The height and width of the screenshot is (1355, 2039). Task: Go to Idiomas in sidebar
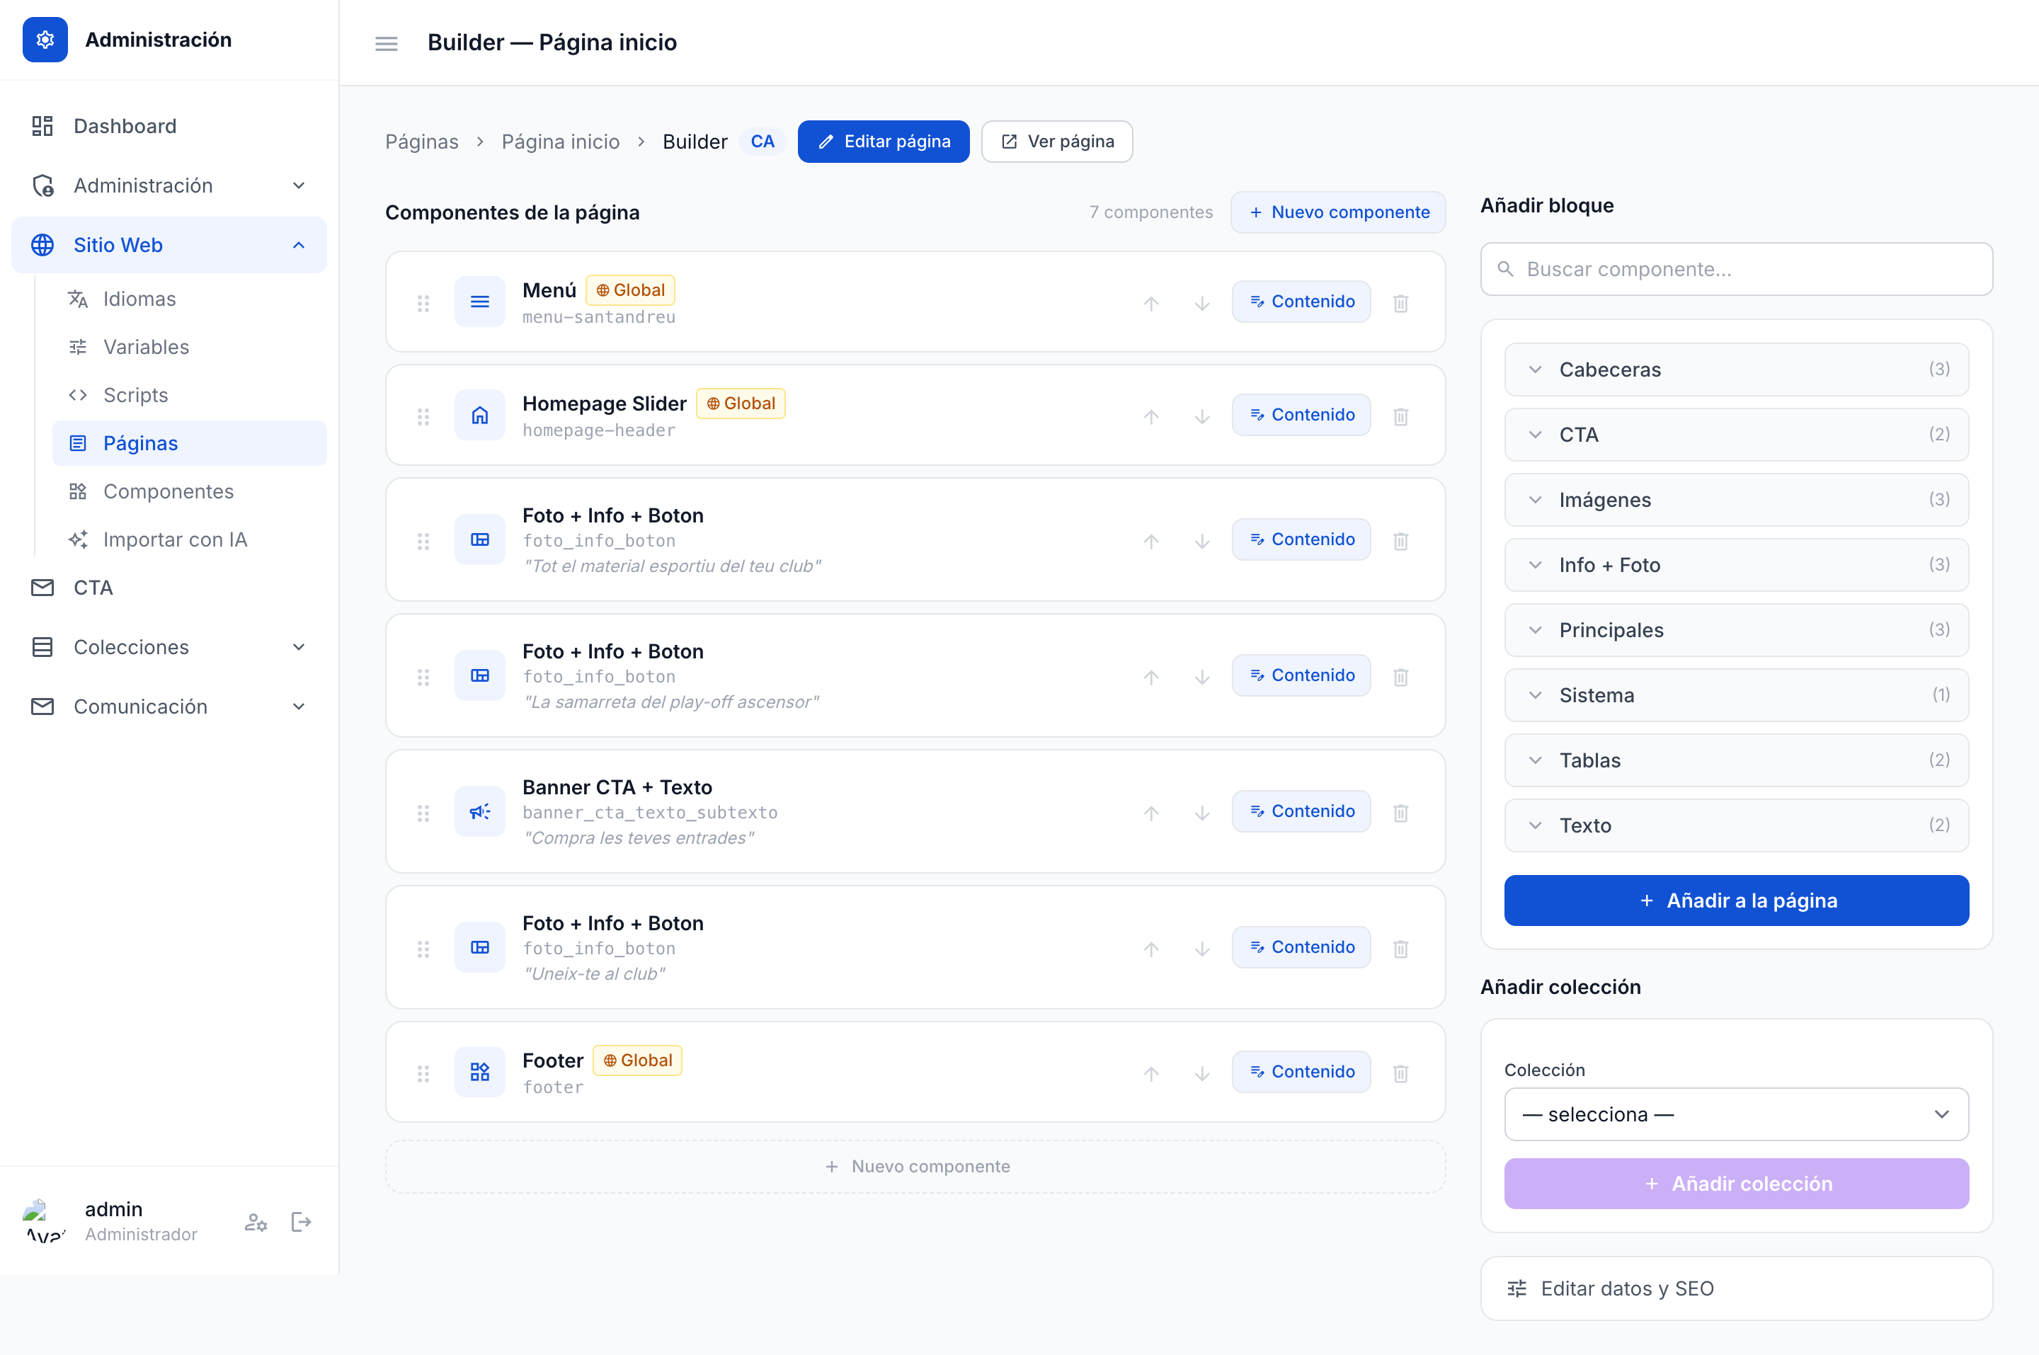(x=189, y=299)
